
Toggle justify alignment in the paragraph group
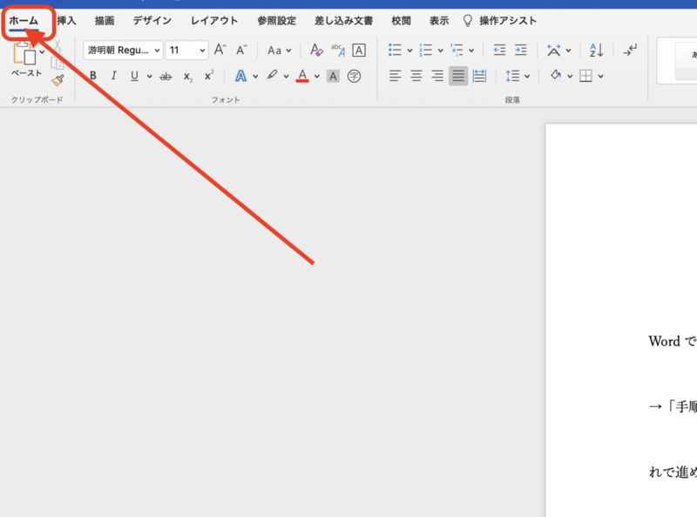457,76
